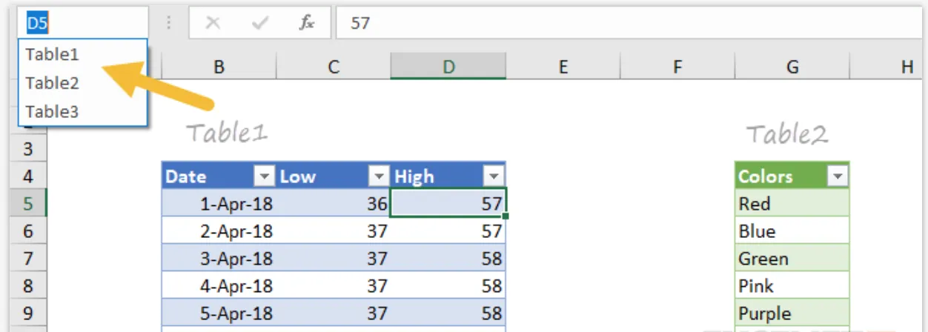The width and height of the screenshot is (928, 332).
Task: Click High value 58 in 4-Apr-18 row
Action: [448, 286]
